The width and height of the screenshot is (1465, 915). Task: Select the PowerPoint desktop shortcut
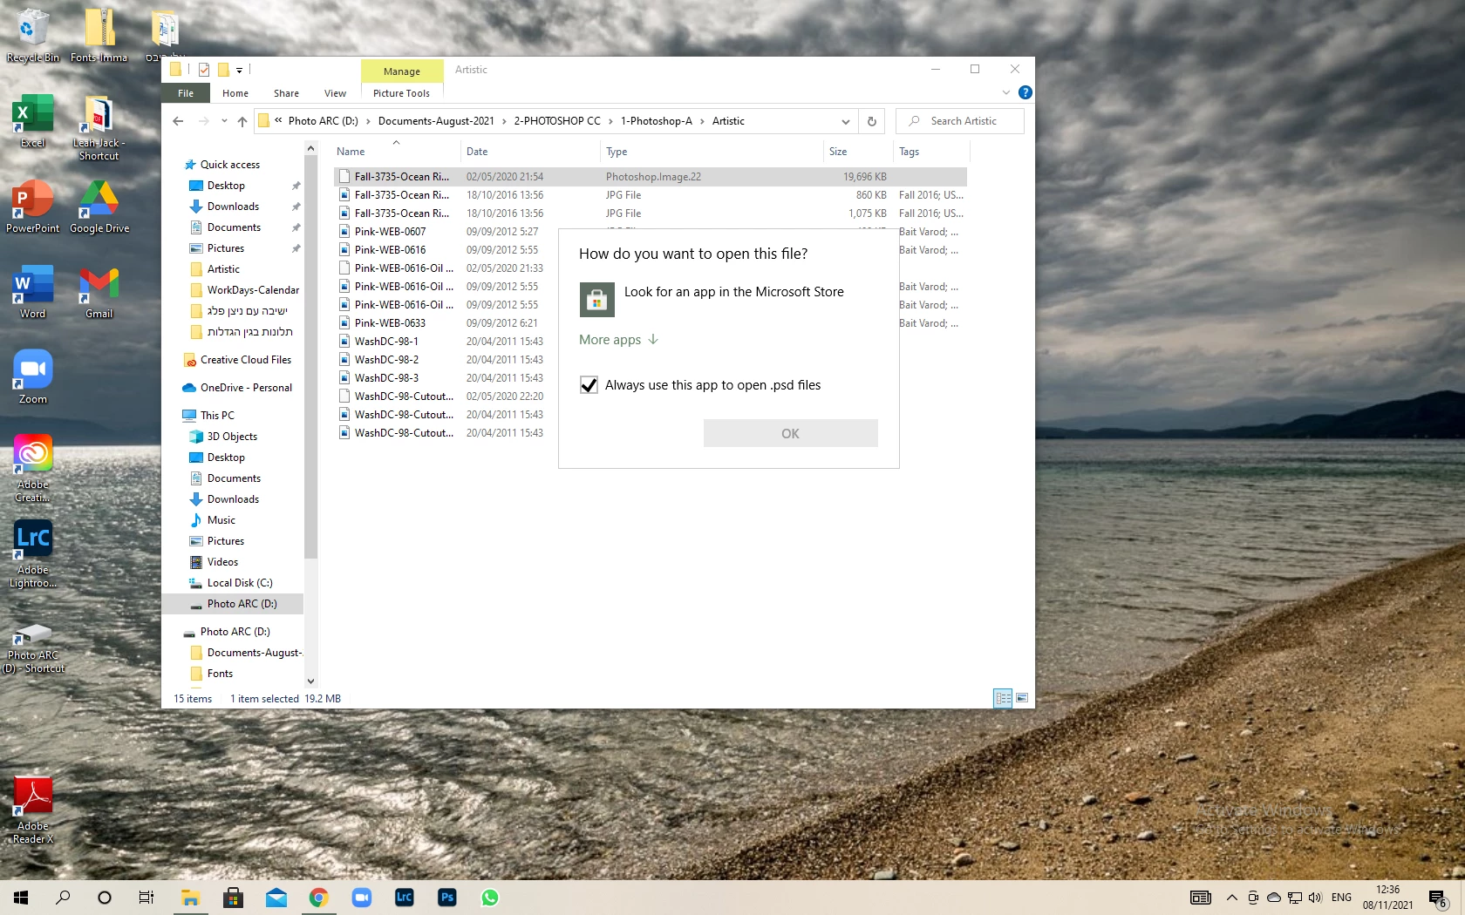[x=33, y=207]
